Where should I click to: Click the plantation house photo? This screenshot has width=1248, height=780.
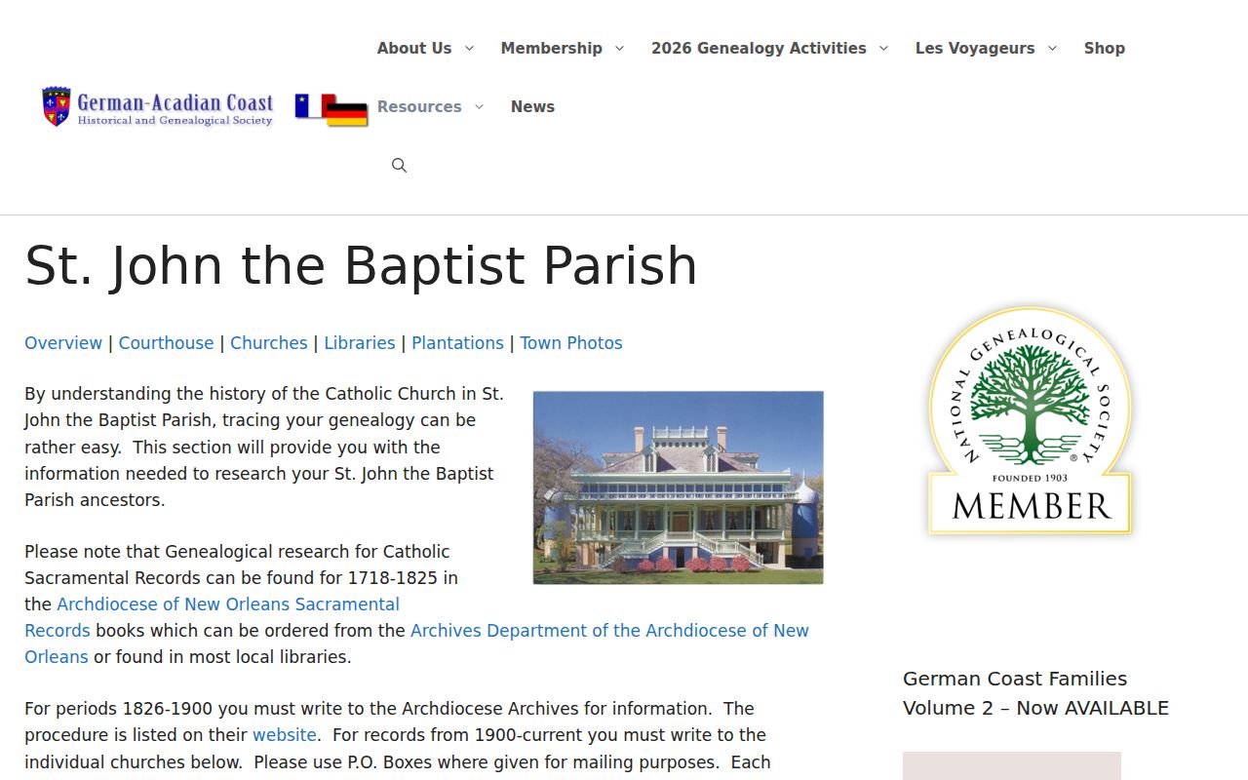tap(678, 487)
